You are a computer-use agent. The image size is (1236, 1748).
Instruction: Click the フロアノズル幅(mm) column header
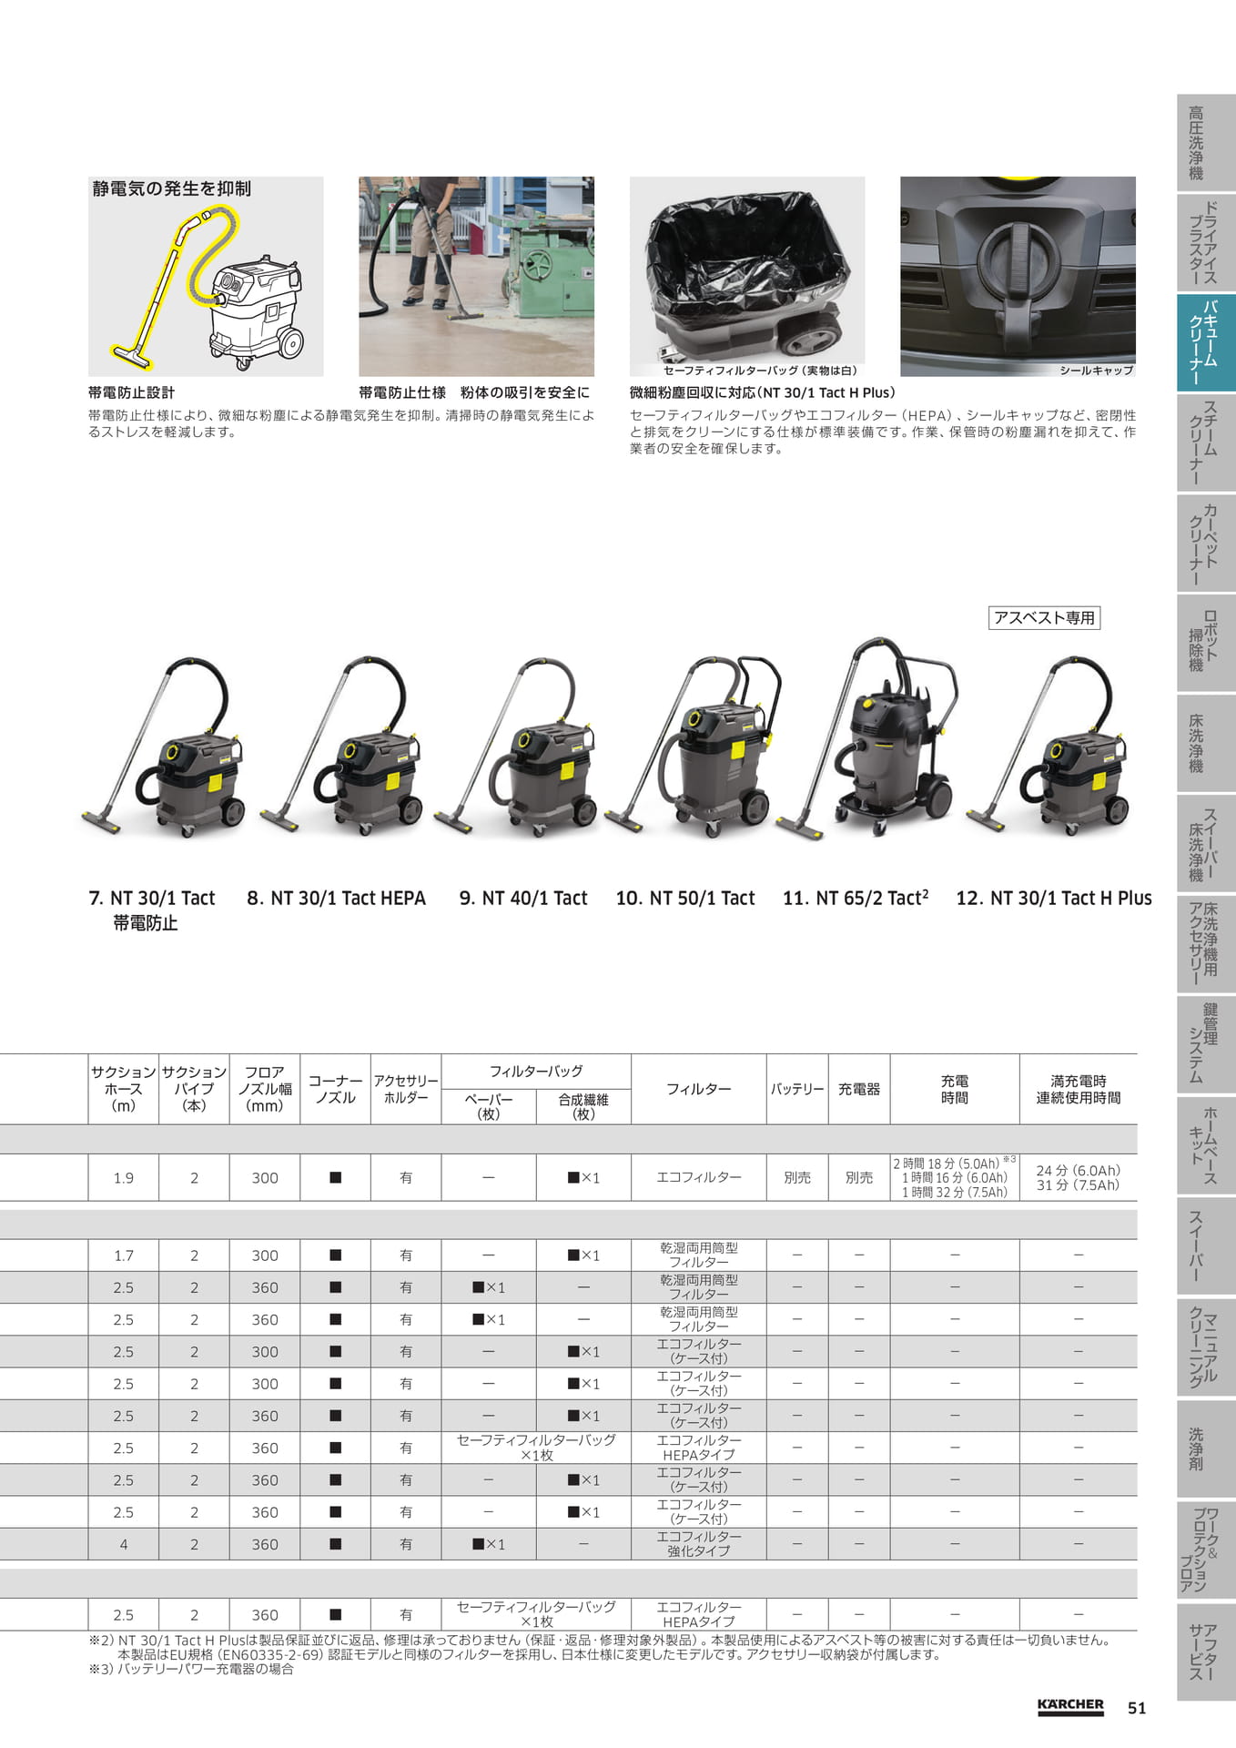coord(265,1089)
